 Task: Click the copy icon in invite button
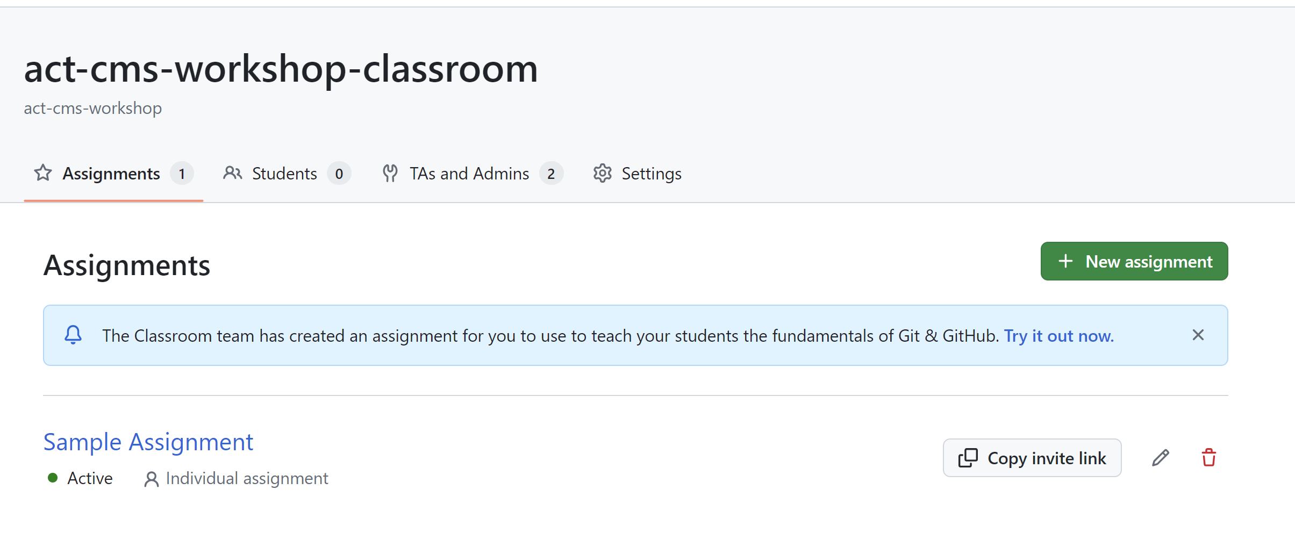tap(968, 458)
